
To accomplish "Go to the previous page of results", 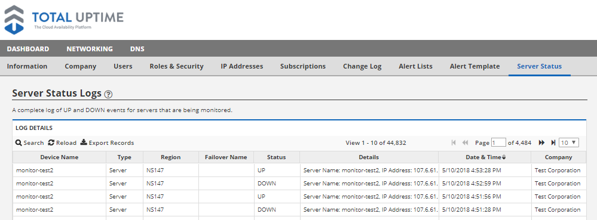I will coord(465,143).
